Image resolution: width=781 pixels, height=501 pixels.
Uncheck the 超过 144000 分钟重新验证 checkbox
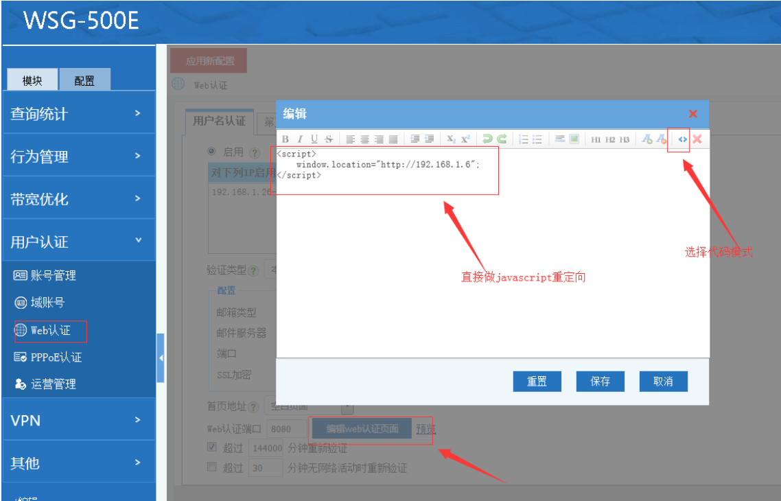click(212, 447)
